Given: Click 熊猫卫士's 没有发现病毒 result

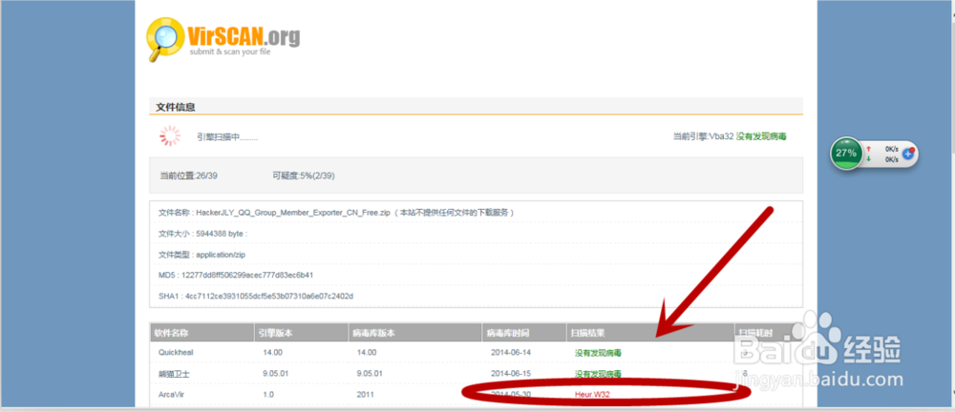Looking at the screenshot, I should coord(598,374).
